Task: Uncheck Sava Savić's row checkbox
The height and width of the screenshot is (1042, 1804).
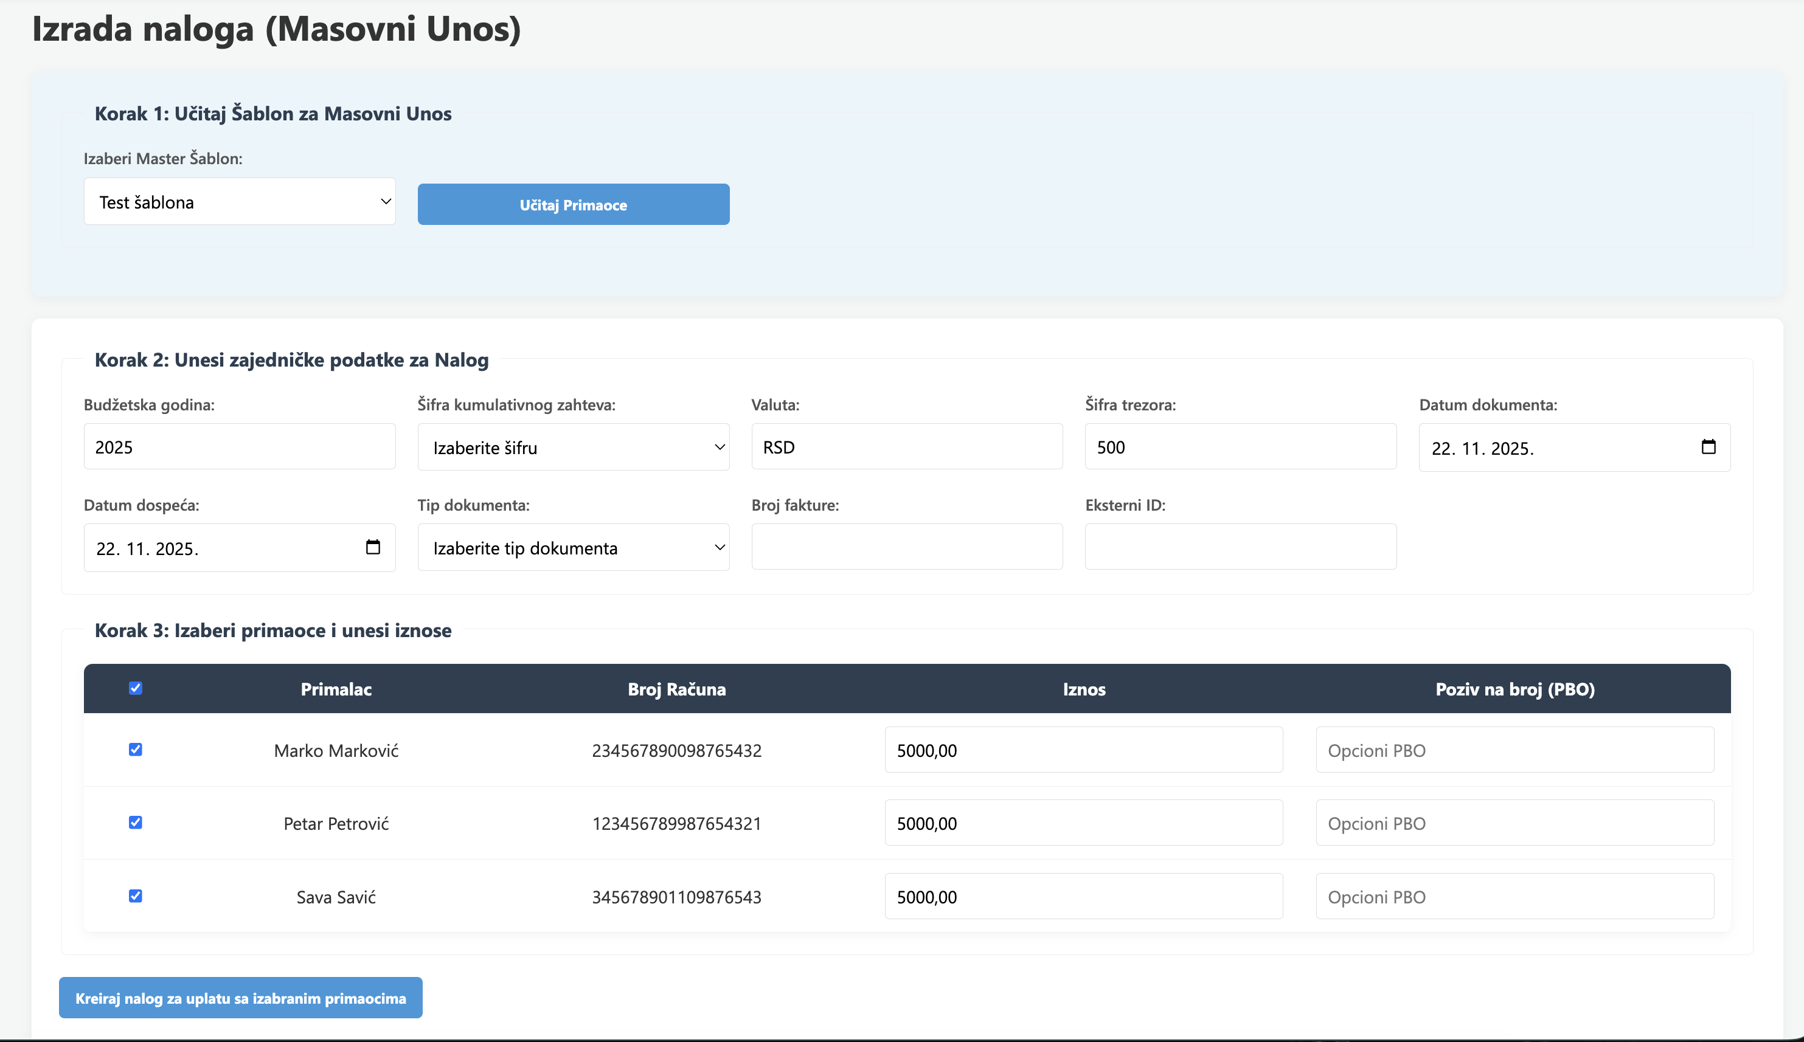Action: pos(135,895)
